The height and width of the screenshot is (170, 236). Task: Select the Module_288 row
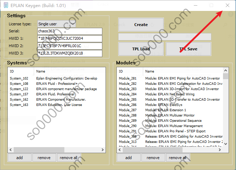pos(170,115)
